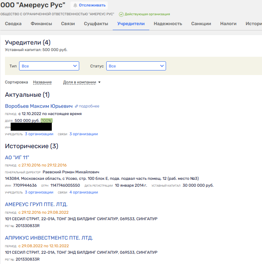Open the Связи tab
The height and width of the screenshot is (264, 262).
(x=68, y=24)
